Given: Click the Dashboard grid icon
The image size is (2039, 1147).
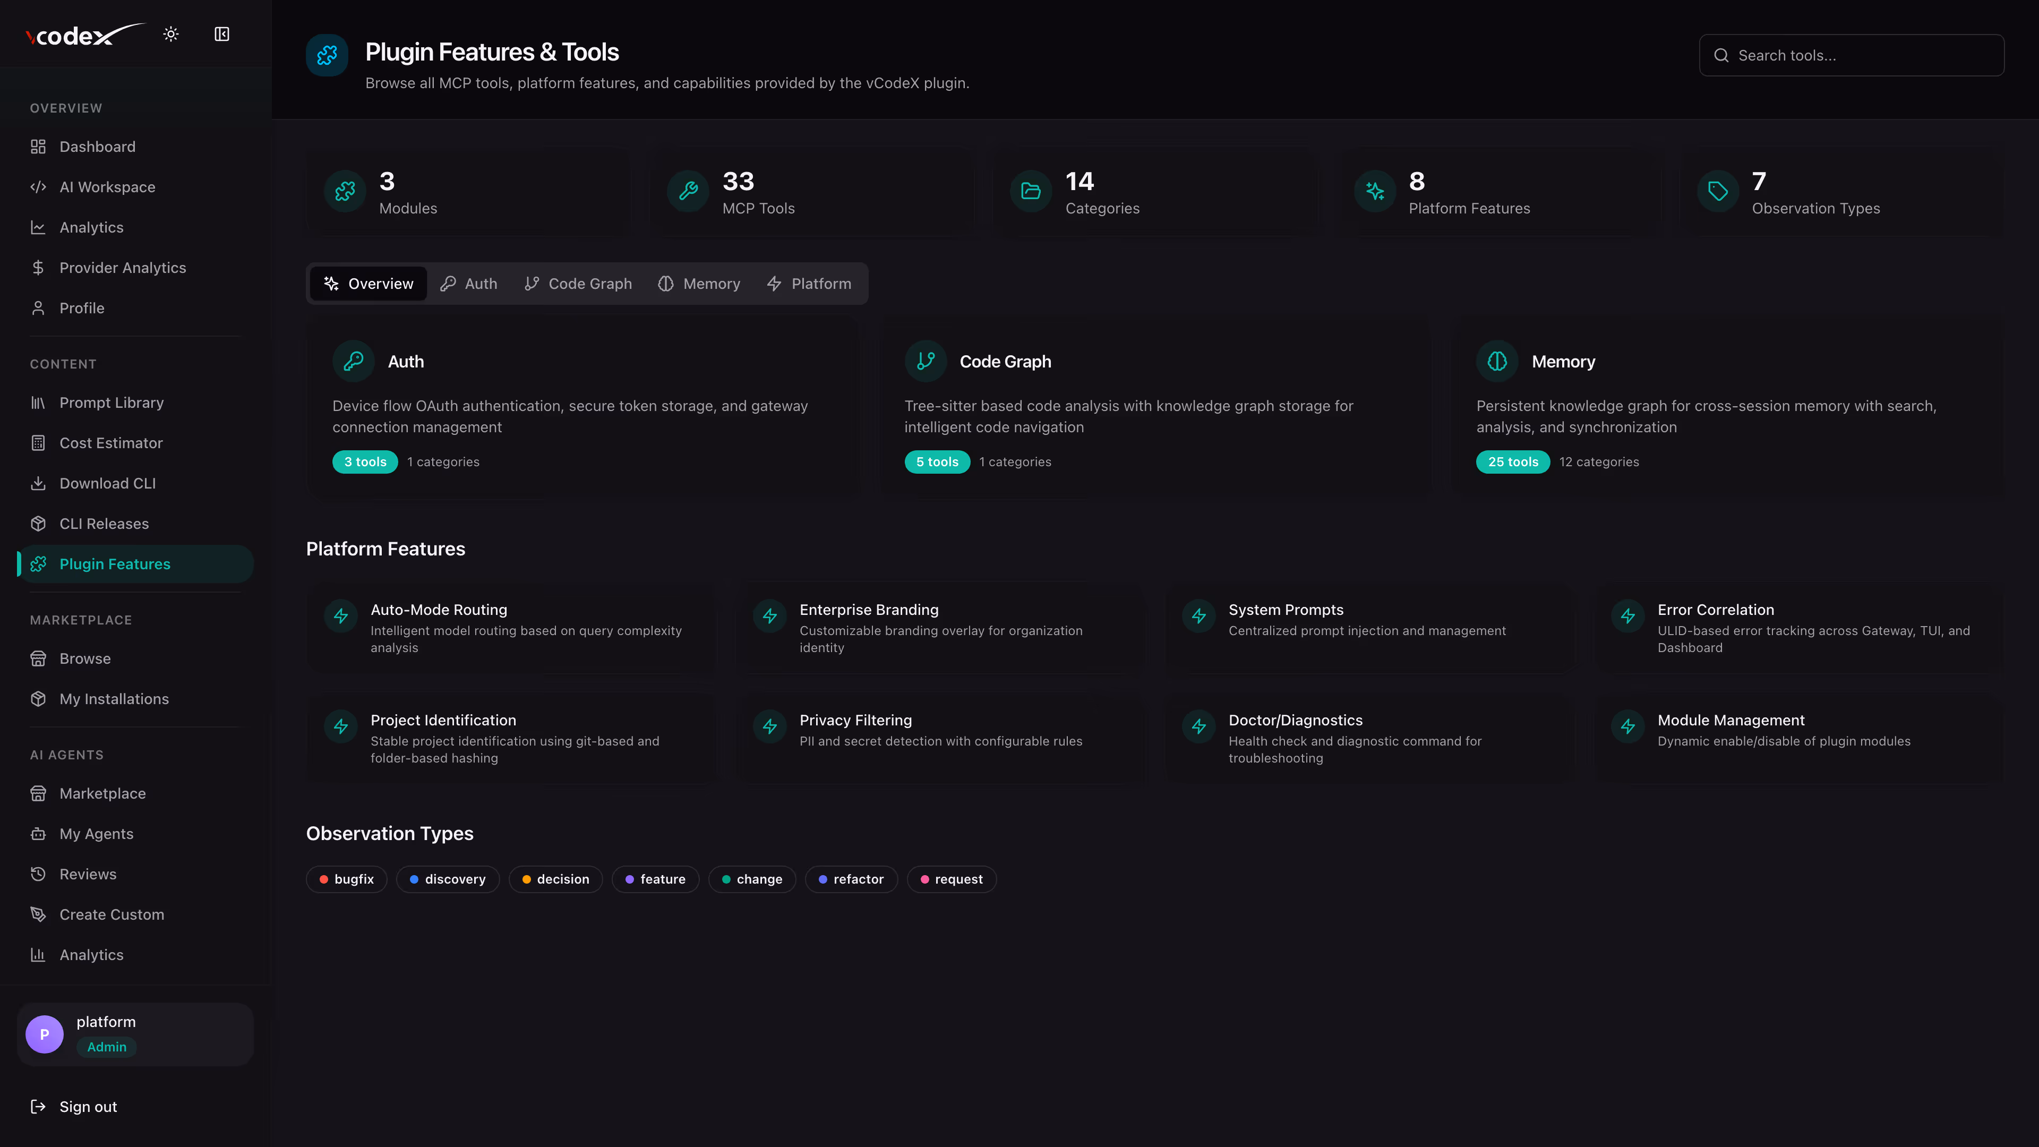Looking at the screenshot, I should pyautogui.click(x=38, y=147).
